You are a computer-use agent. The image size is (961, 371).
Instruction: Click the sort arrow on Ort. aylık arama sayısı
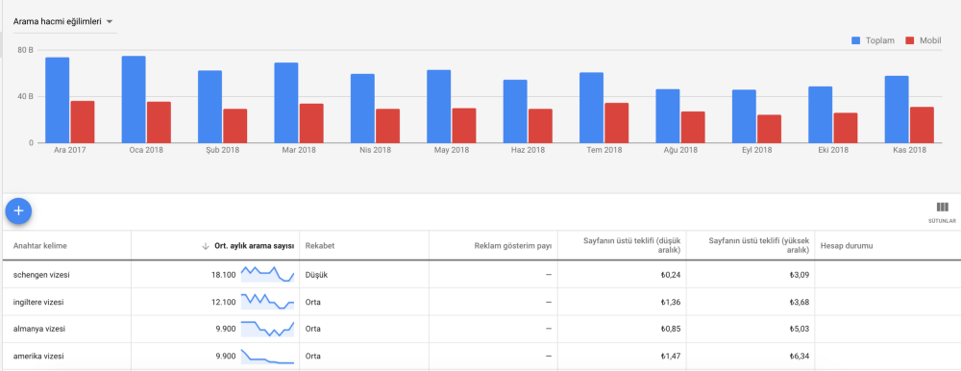(206, 246)
